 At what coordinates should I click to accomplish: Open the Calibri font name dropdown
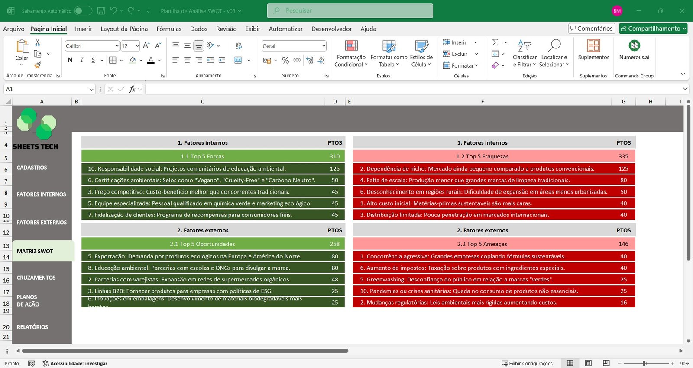pos(117,46)
